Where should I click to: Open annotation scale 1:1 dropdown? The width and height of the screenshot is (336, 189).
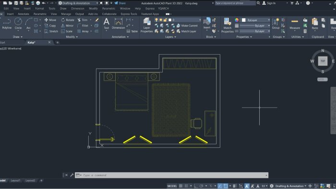[x=264, y=186]
